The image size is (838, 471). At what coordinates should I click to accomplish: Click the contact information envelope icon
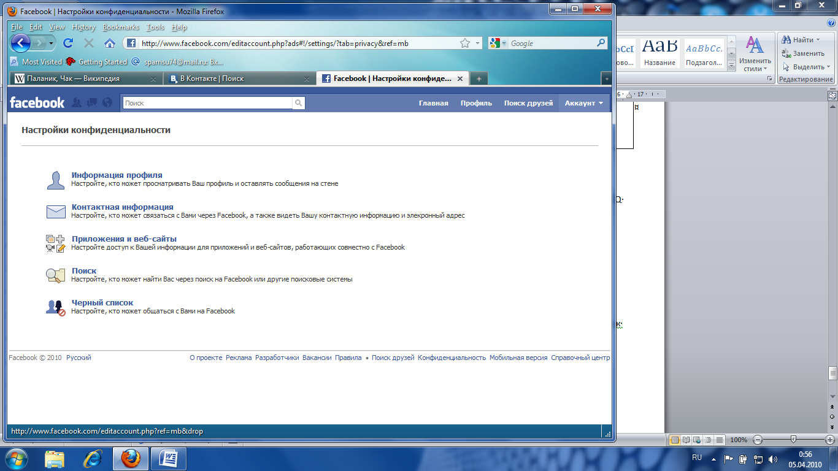56,212
